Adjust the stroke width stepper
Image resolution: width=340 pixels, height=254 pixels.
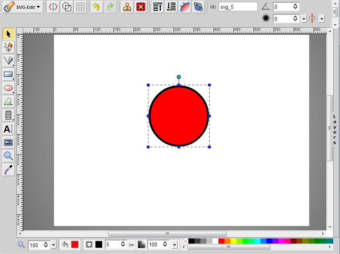(123, 244)
